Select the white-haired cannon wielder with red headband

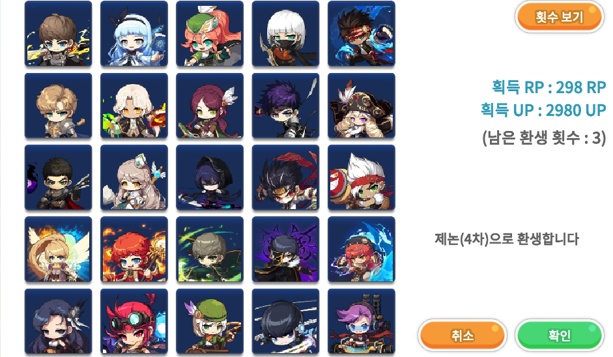362,177
